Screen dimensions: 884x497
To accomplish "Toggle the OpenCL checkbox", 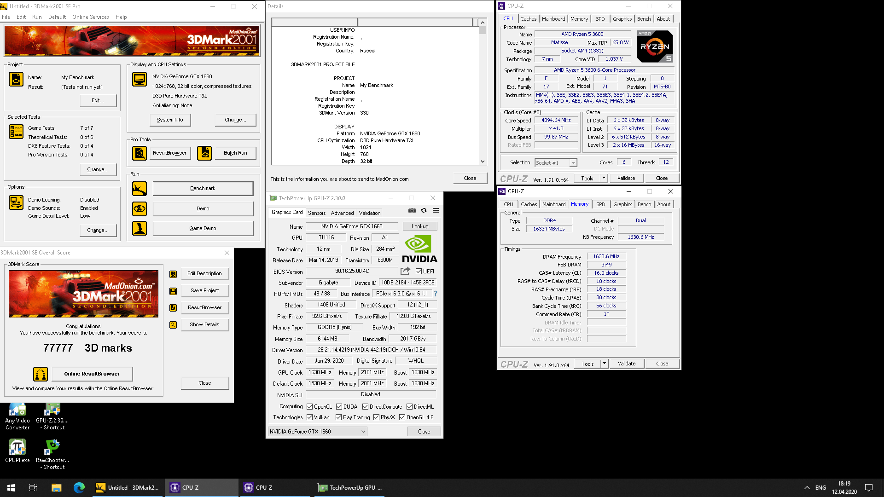I will tap(310, 407).
